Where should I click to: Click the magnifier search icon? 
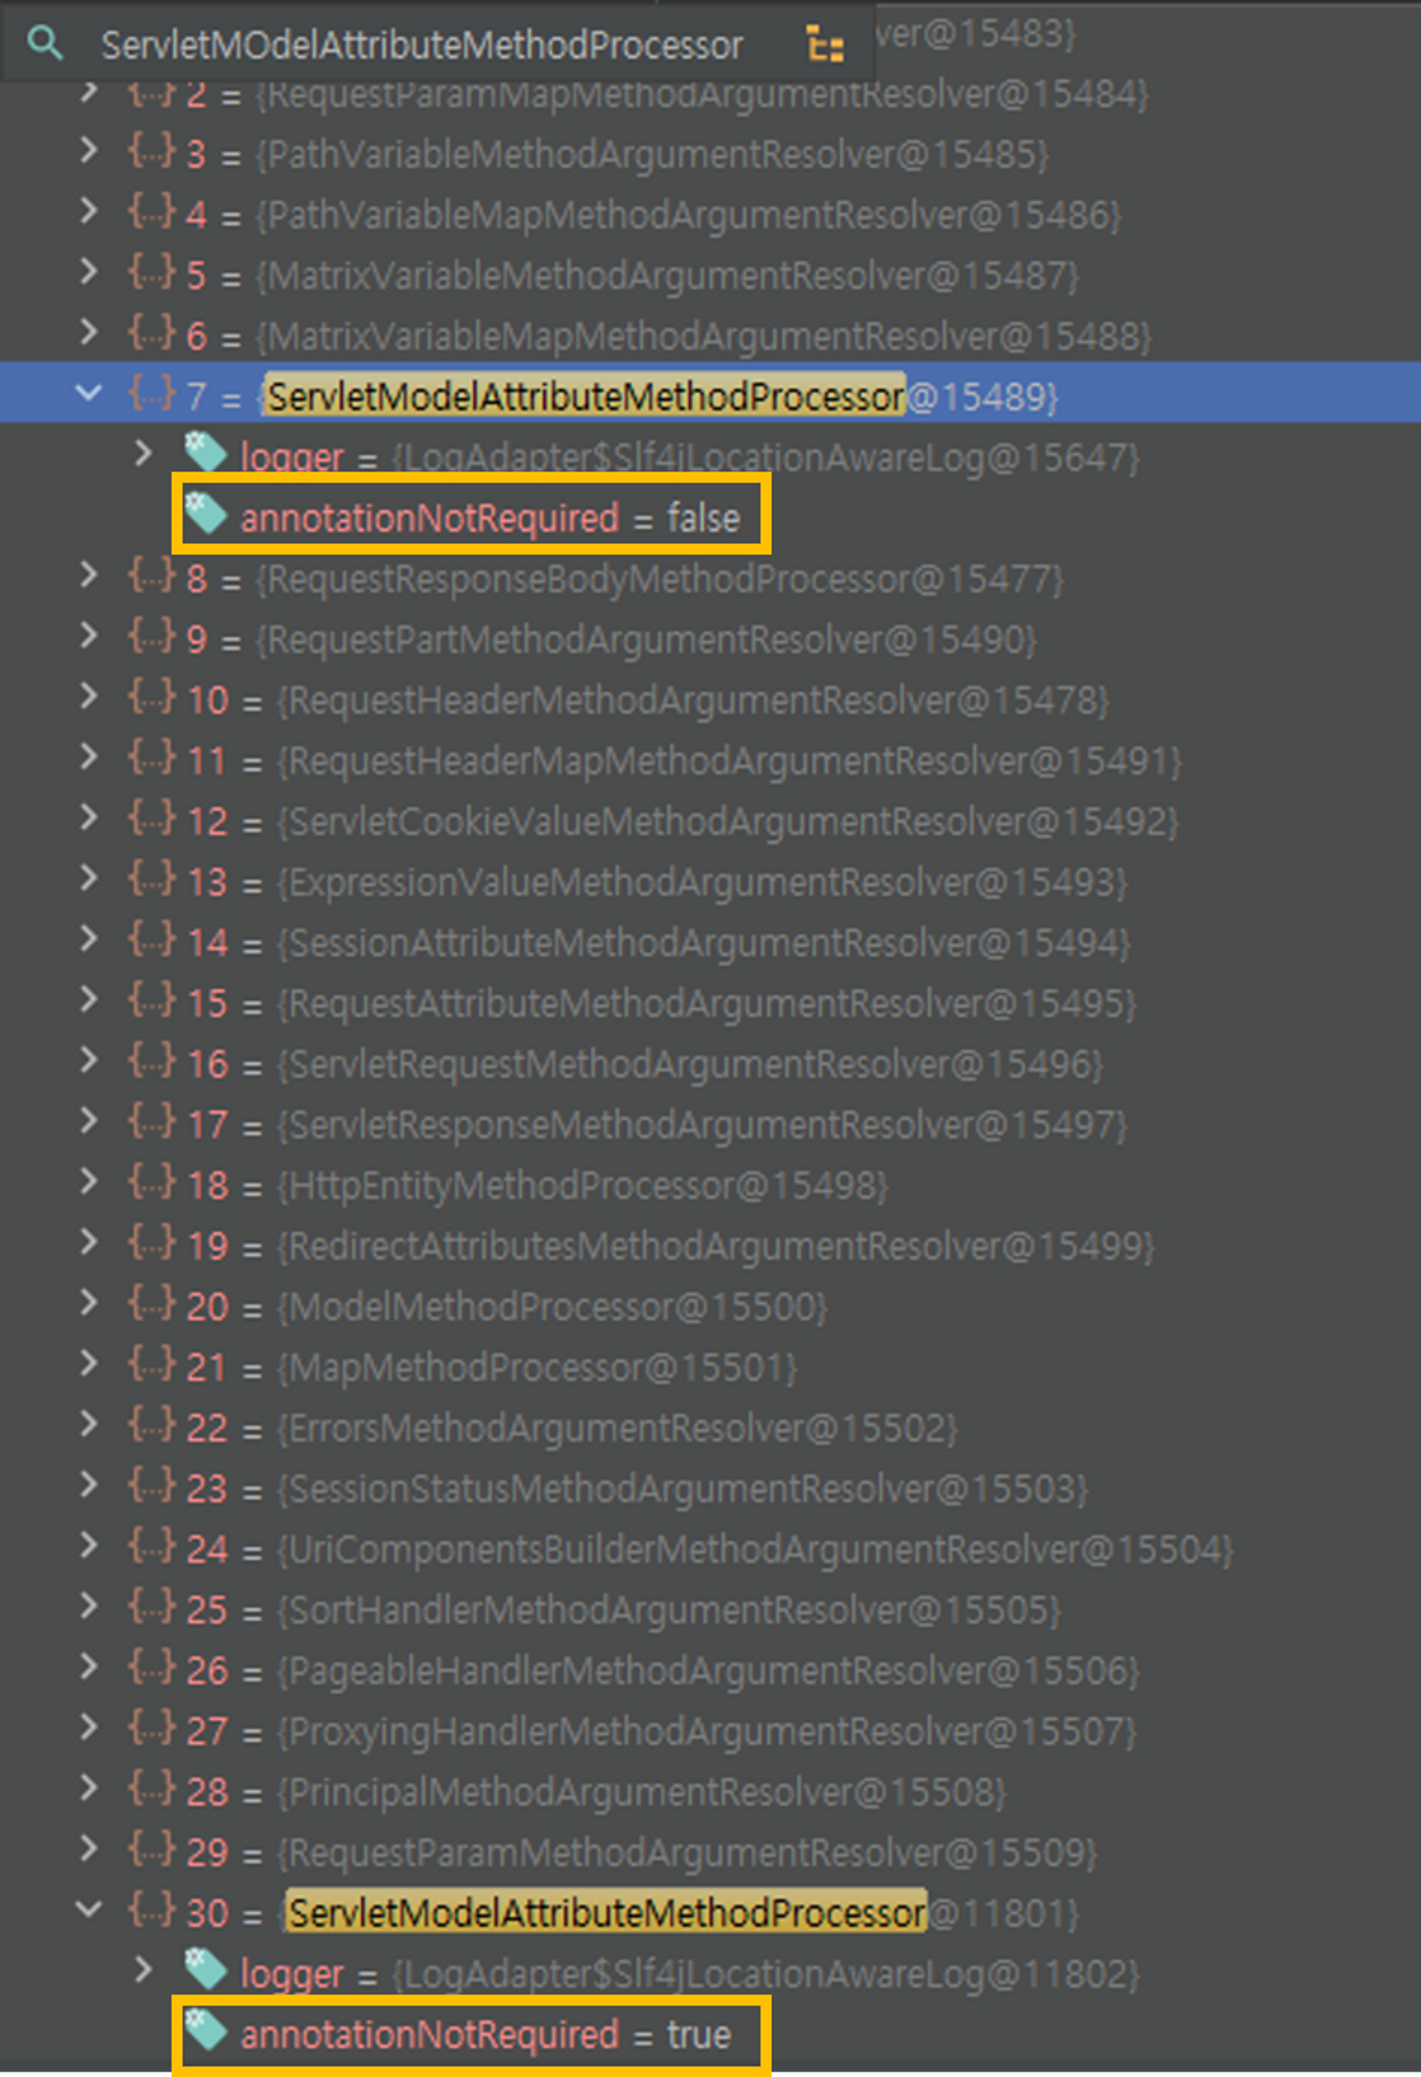44,43
